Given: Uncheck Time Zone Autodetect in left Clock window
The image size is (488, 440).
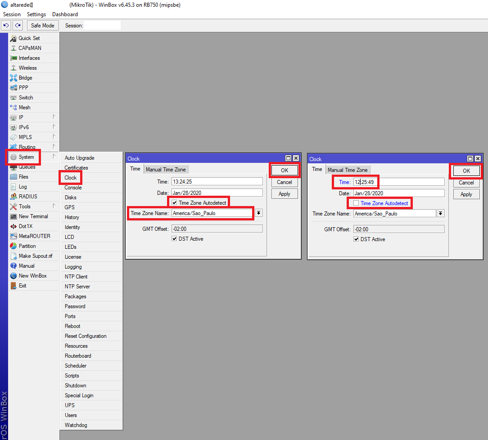Looking at the screenshot, I should [x=174, y=203].
